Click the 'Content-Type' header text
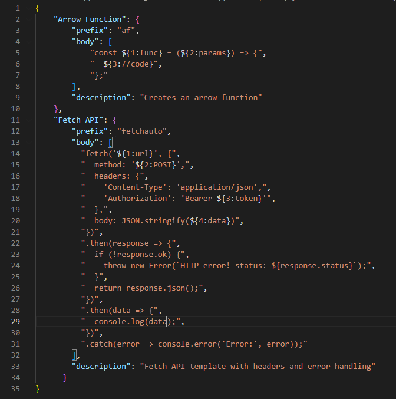The height and width of the screenshot is (399, 396). [135, 187]
